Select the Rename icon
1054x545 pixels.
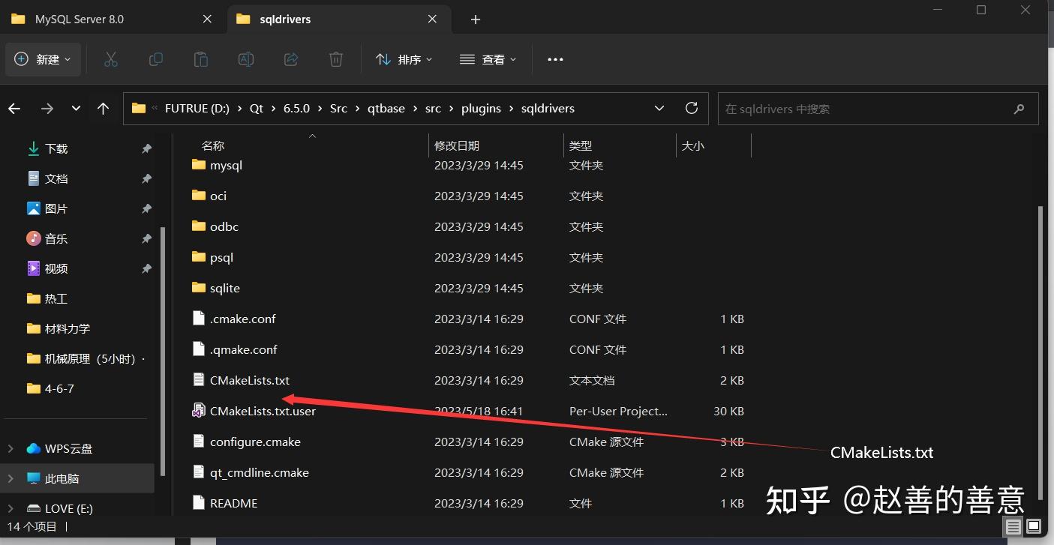[246, 59]
